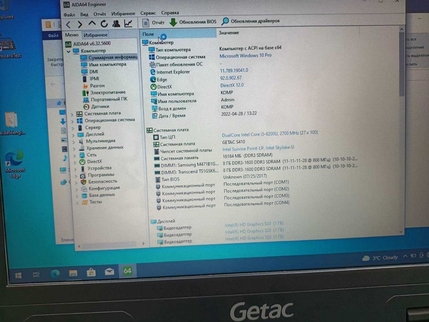
Task: Expand the Операционная система tree node
Action: (73, 121)
